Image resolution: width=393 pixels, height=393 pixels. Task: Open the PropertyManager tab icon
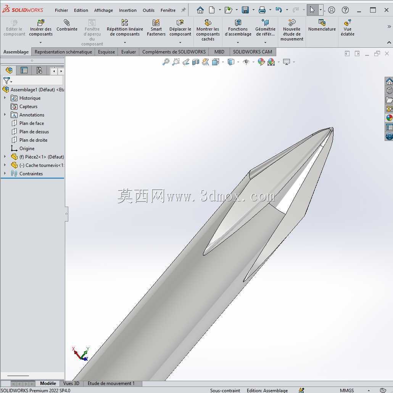(24, 70)
